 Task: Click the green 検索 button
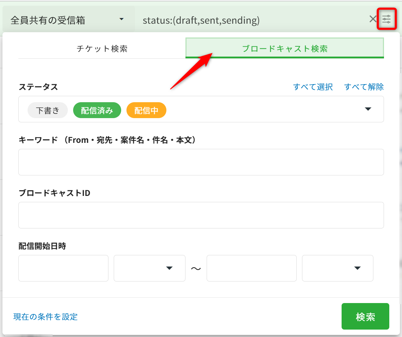coord(365,316)
